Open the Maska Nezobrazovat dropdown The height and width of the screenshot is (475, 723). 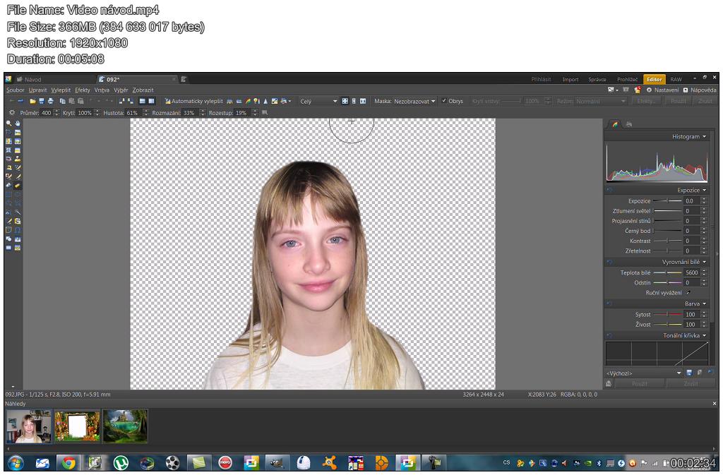[405, 102]
